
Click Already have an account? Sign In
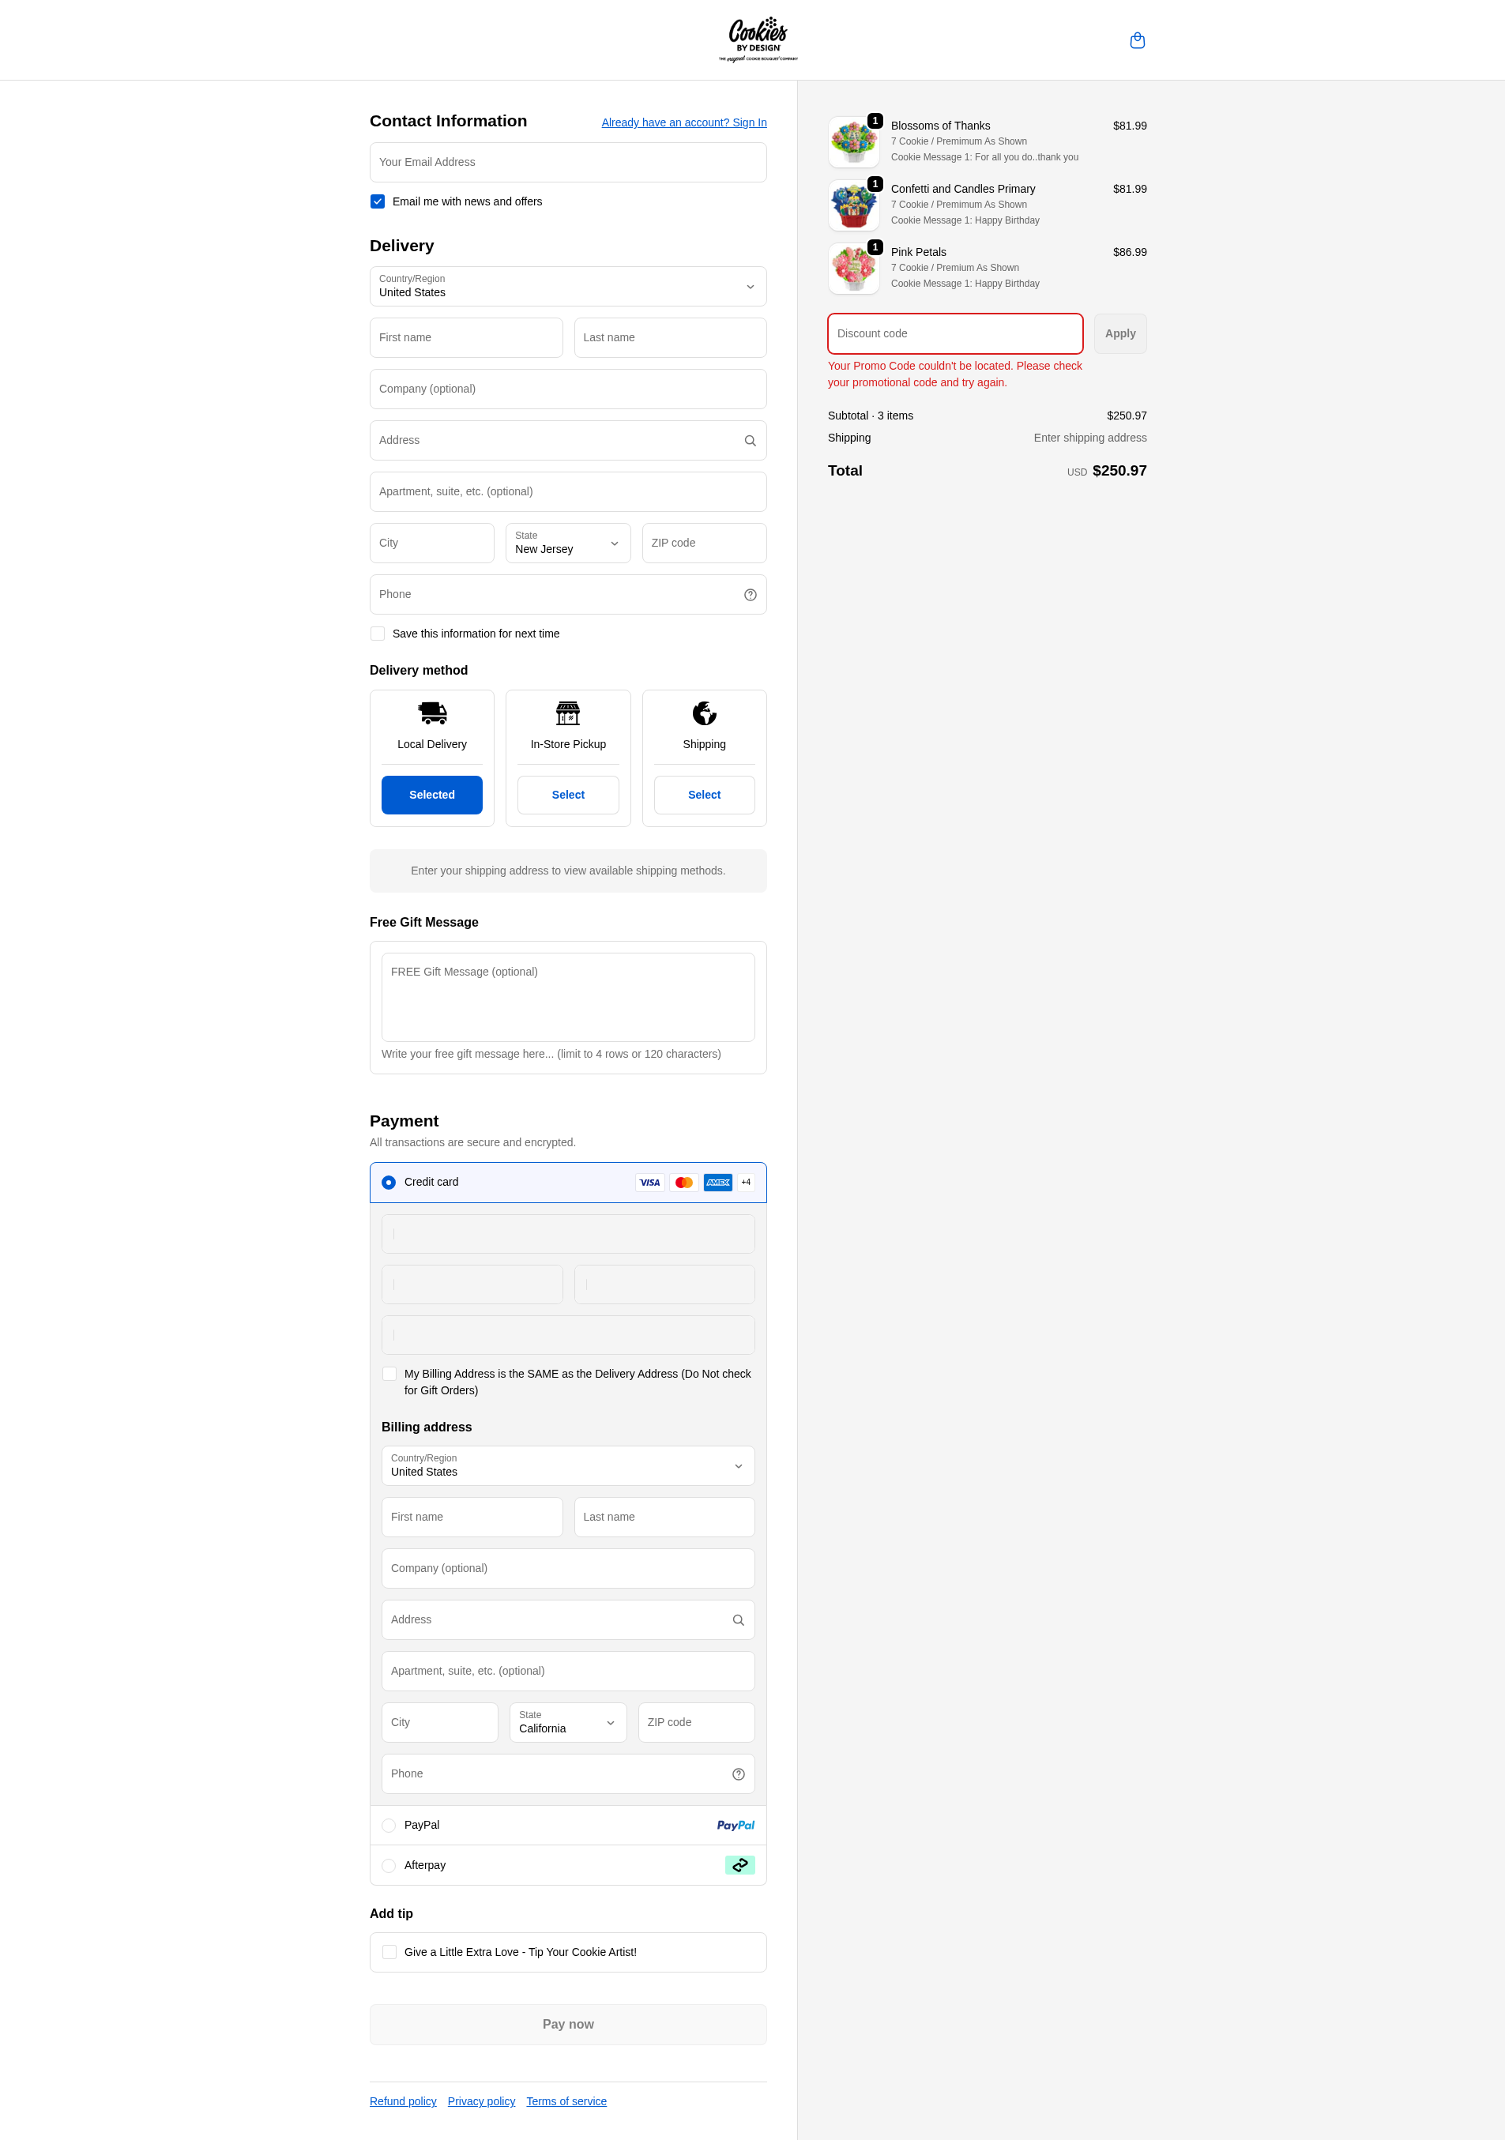pyautogui.click(x=684, y=122)
